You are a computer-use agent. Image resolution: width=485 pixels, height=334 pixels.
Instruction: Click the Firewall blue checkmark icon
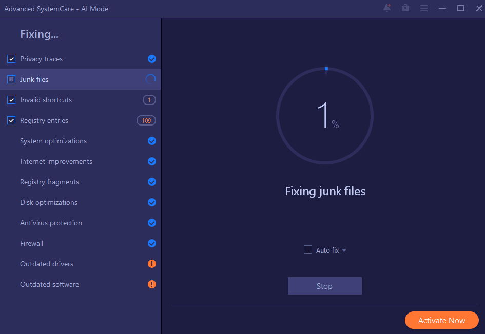(x=152, y=243)
